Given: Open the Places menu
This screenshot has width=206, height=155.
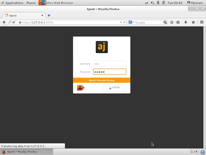Looking at the screenshot, I should [31, 3].
